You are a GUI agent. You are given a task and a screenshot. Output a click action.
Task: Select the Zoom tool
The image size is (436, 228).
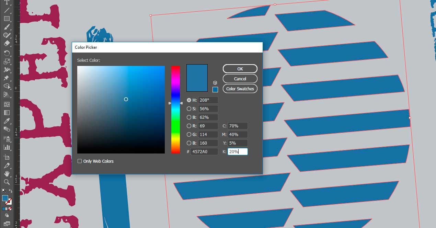(x=7, y=182)
